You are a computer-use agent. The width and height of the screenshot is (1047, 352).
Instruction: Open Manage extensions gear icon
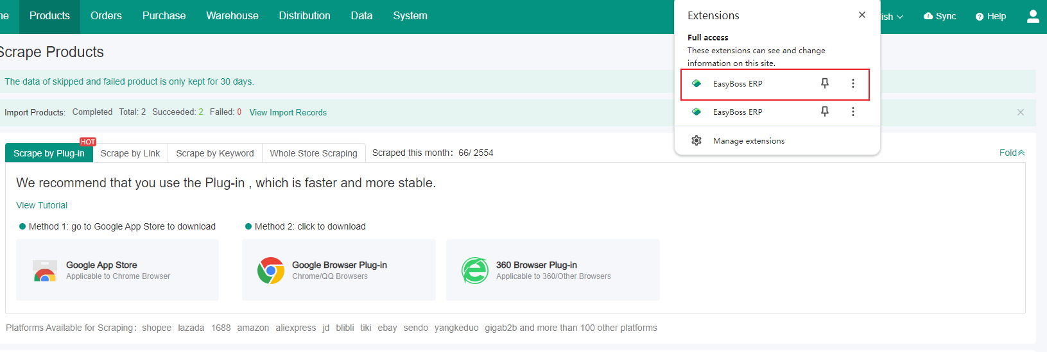pyautogui.click(x=697, y=140)
